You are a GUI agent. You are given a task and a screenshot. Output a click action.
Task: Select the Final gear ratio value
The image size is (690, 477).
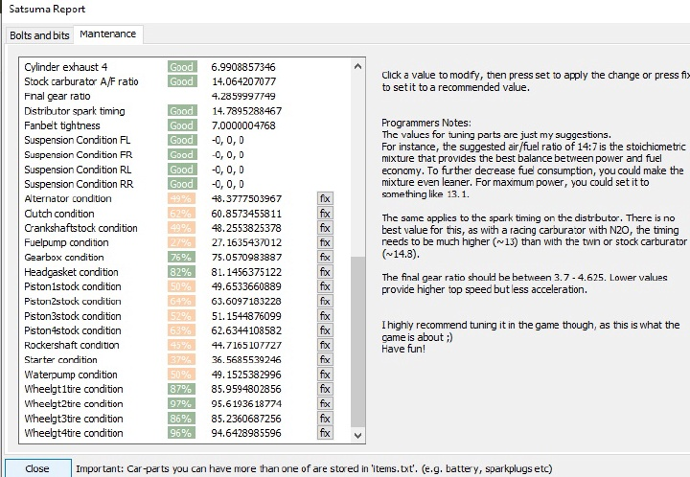click(x=243, y=96)
